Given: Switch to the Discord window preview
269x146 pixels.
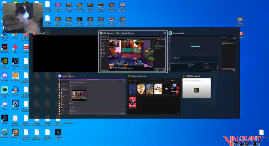Looking at the screenshot, I should click(92, 96).
